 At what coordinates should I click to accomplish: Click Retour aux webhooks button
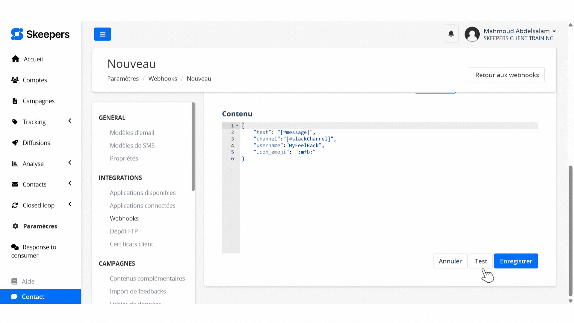pyautogui.click(x=506, y=75)
